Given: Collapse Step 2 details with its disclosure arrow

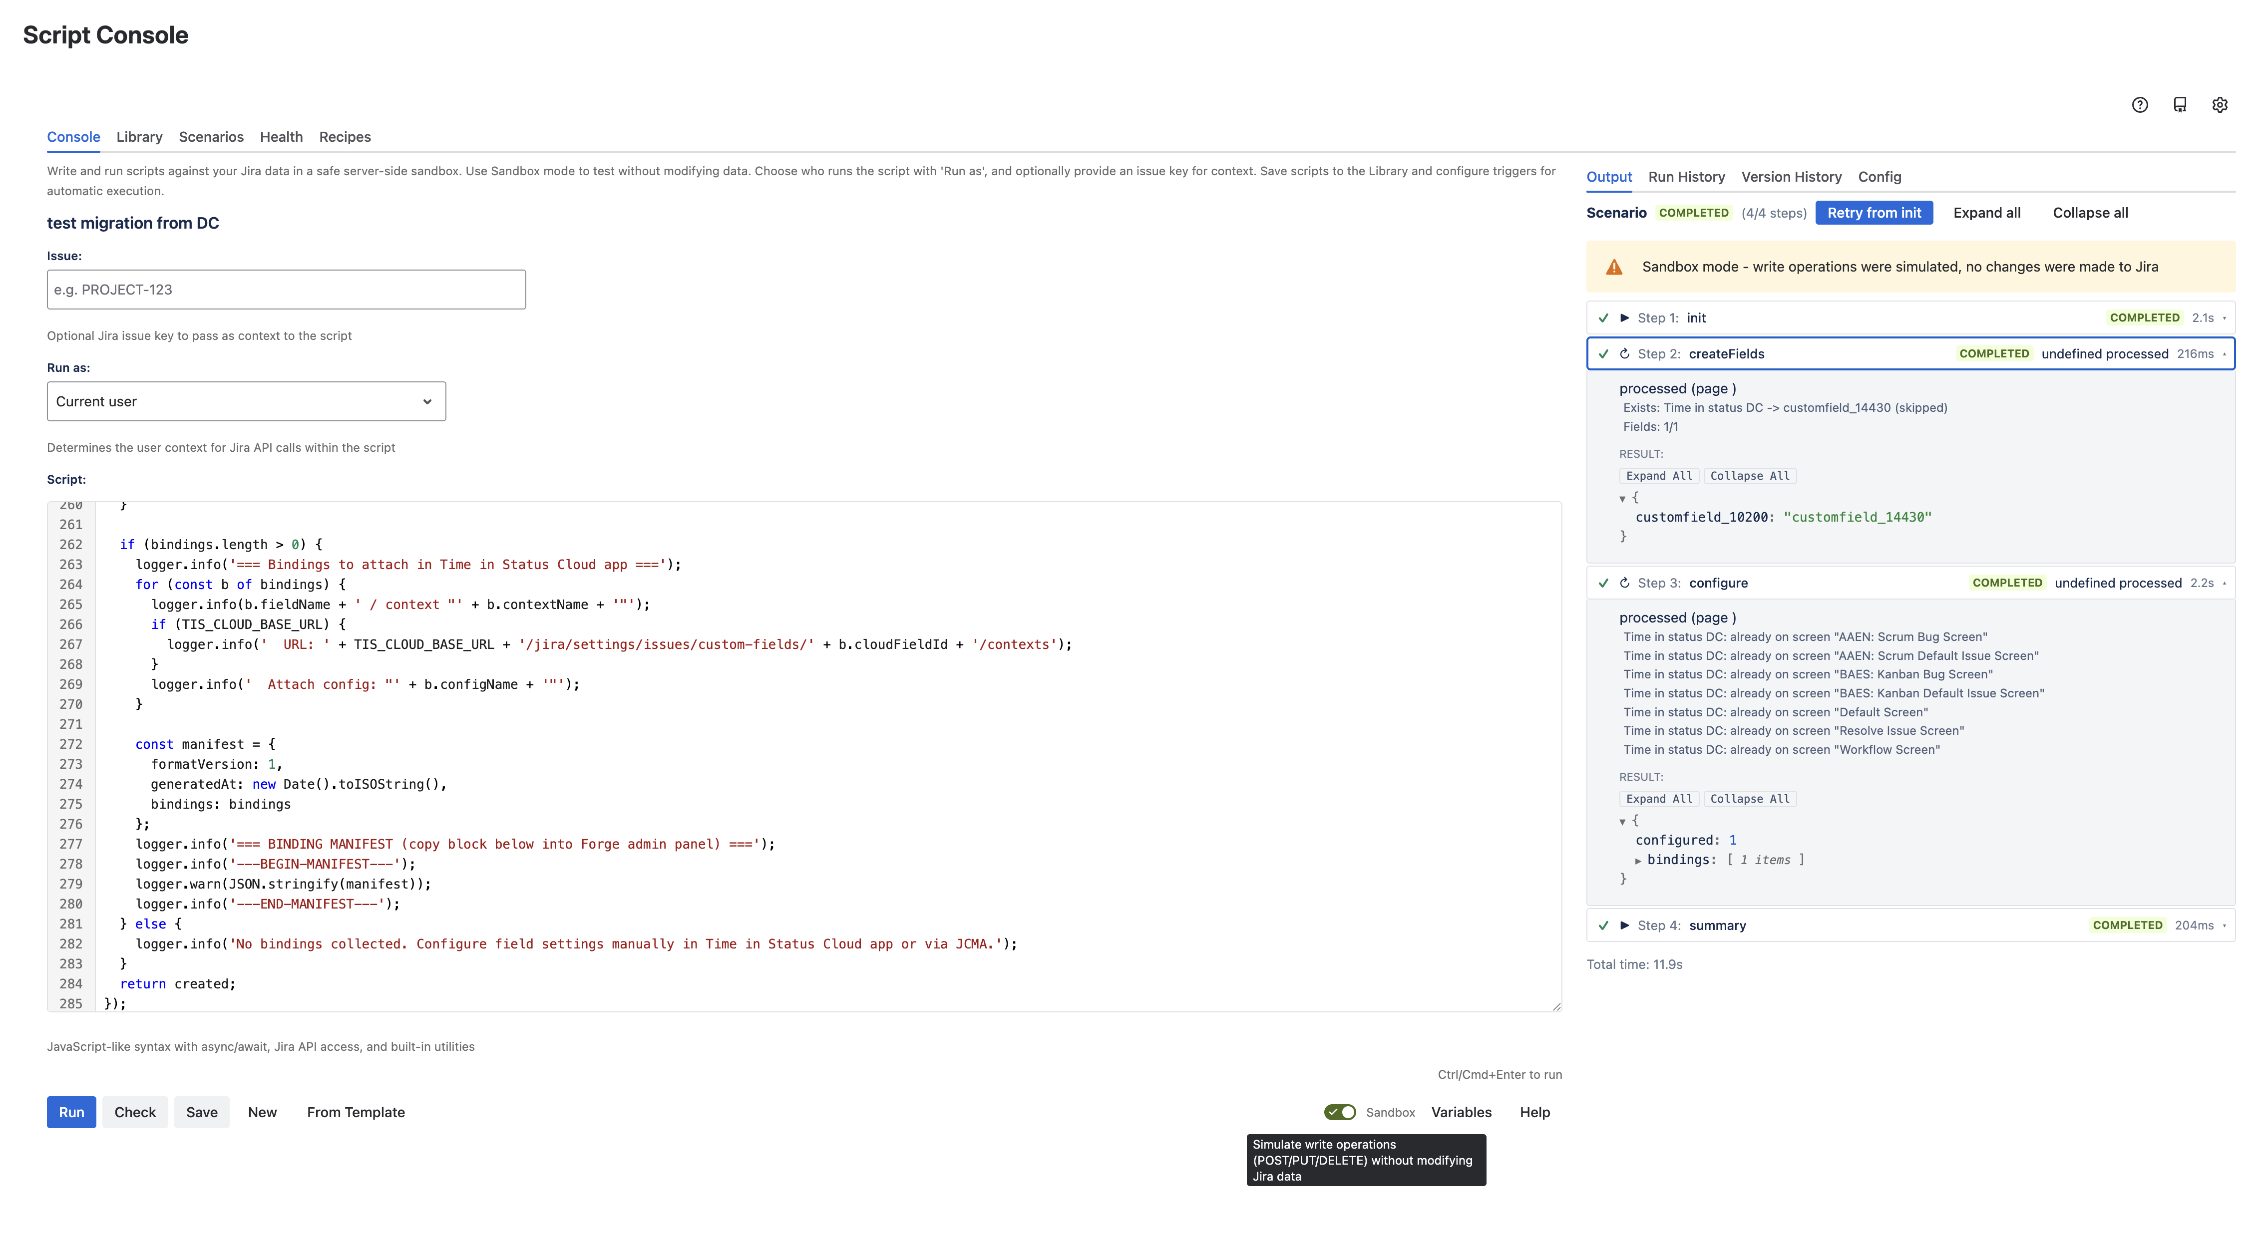Looking at the screenshot, I should pyautogui.click(x=2225, y=354).
